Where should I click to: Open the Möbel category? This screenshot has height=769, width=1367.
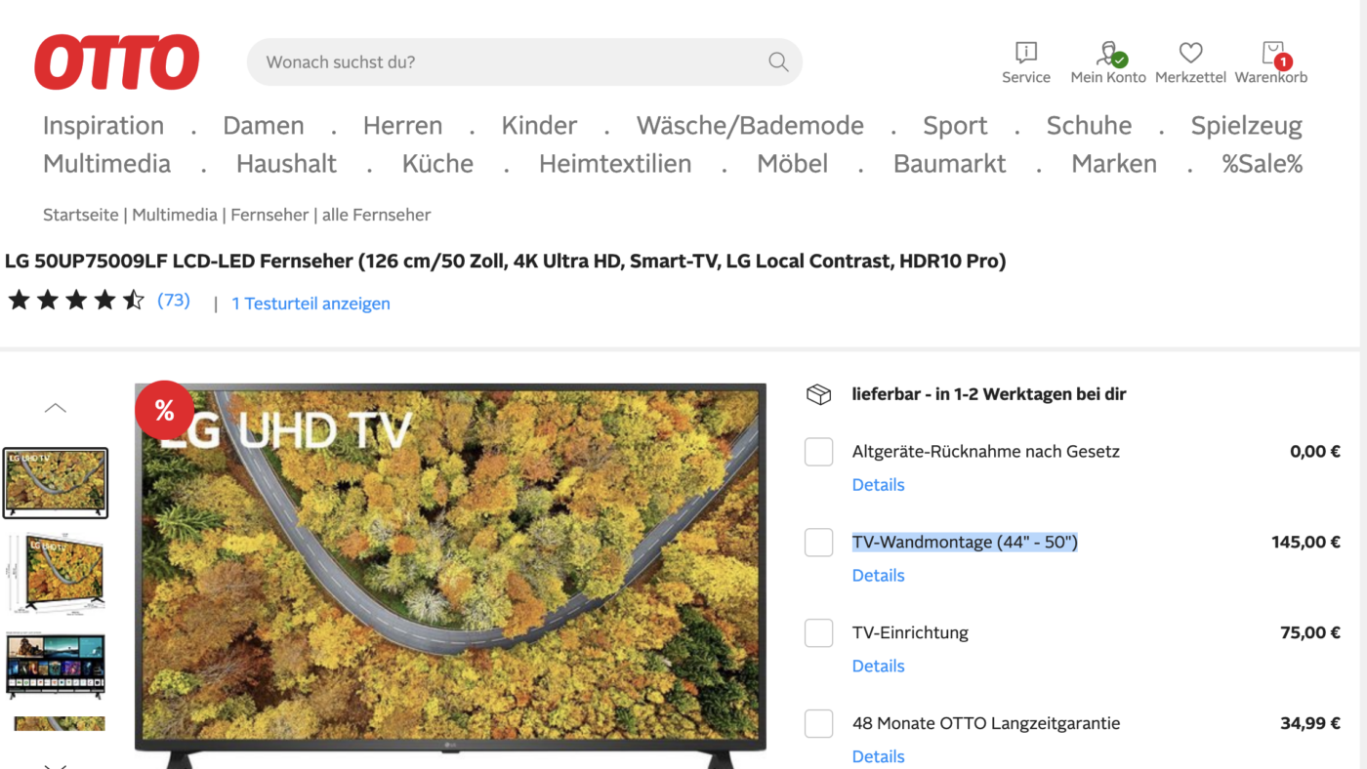coord(792,164)
